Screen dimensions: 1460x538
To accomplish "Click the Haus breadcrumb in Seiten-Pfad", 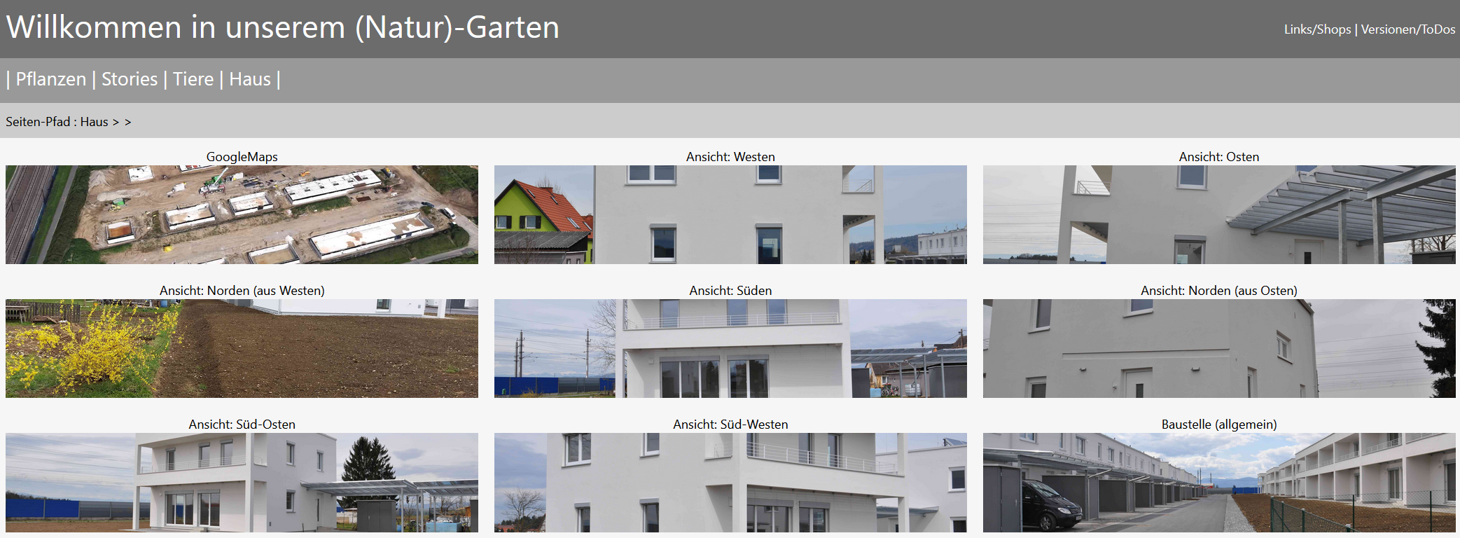I will [x=94, y=122].
